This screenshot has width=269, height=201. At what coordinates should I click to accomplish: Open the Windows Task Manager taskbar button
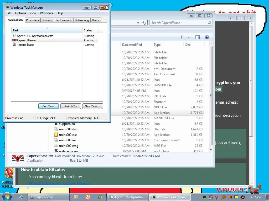point(170,197)
